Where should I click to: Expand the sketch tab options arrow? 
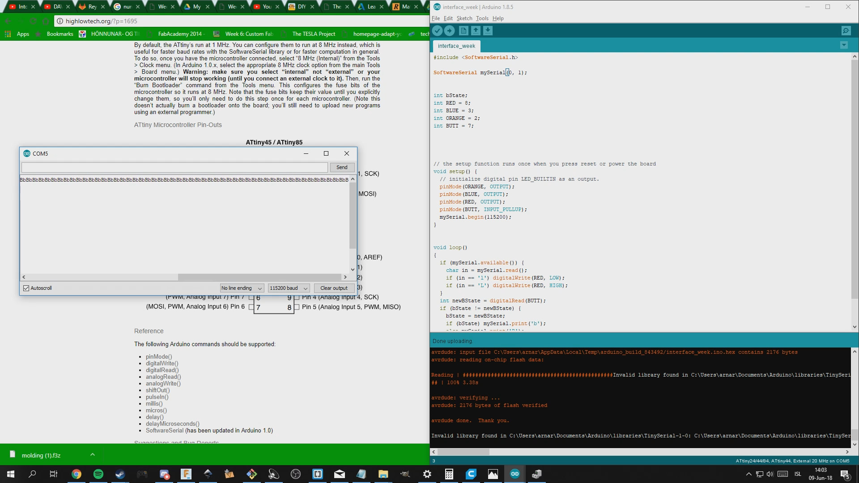[x=844, y=45]
